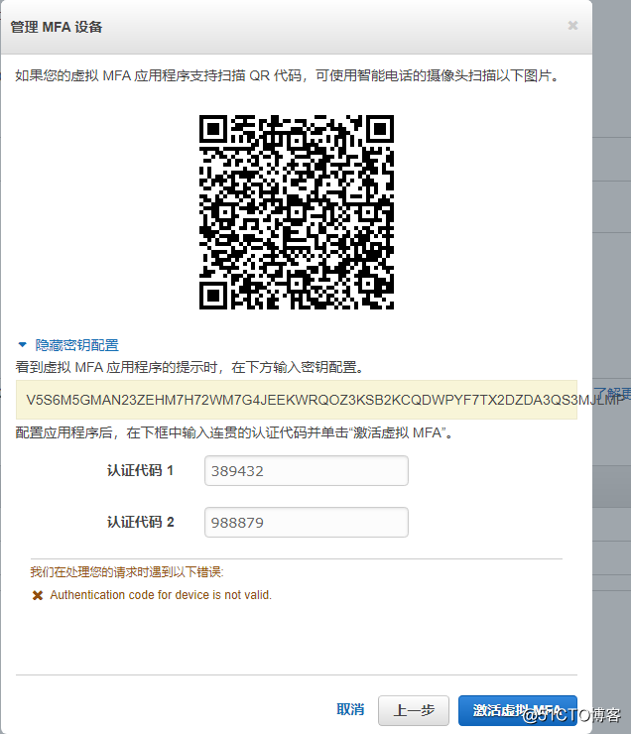Click the 取消 cancel link

pos(350,709)
